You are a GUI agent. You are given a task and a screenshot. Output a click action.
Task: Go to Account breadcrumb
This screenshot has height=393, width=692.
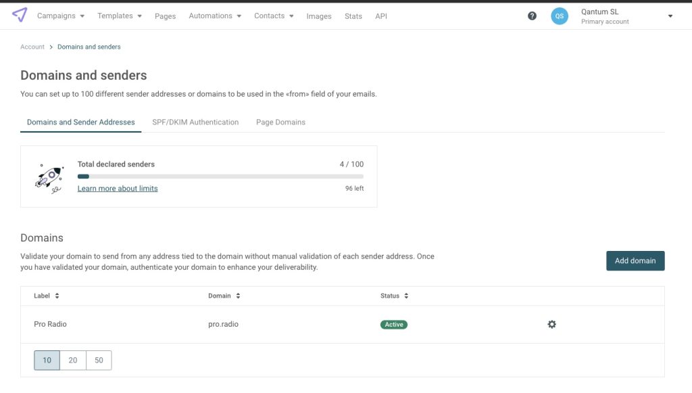tap(32, 47)
